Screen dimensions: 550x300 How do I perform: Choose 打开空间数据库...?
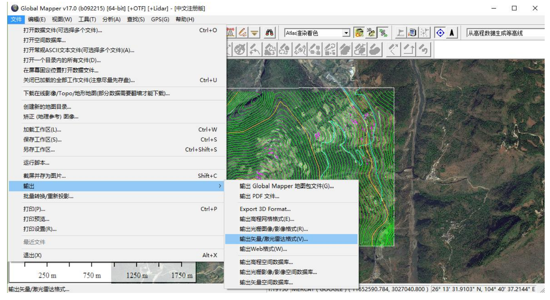click(x=117, y=40)
